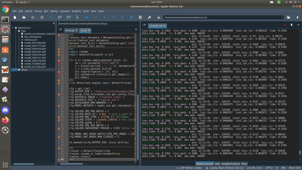This screenshot has height=170, width=302.
Task: Open the Help menu
Action: (x=101, y=11)
